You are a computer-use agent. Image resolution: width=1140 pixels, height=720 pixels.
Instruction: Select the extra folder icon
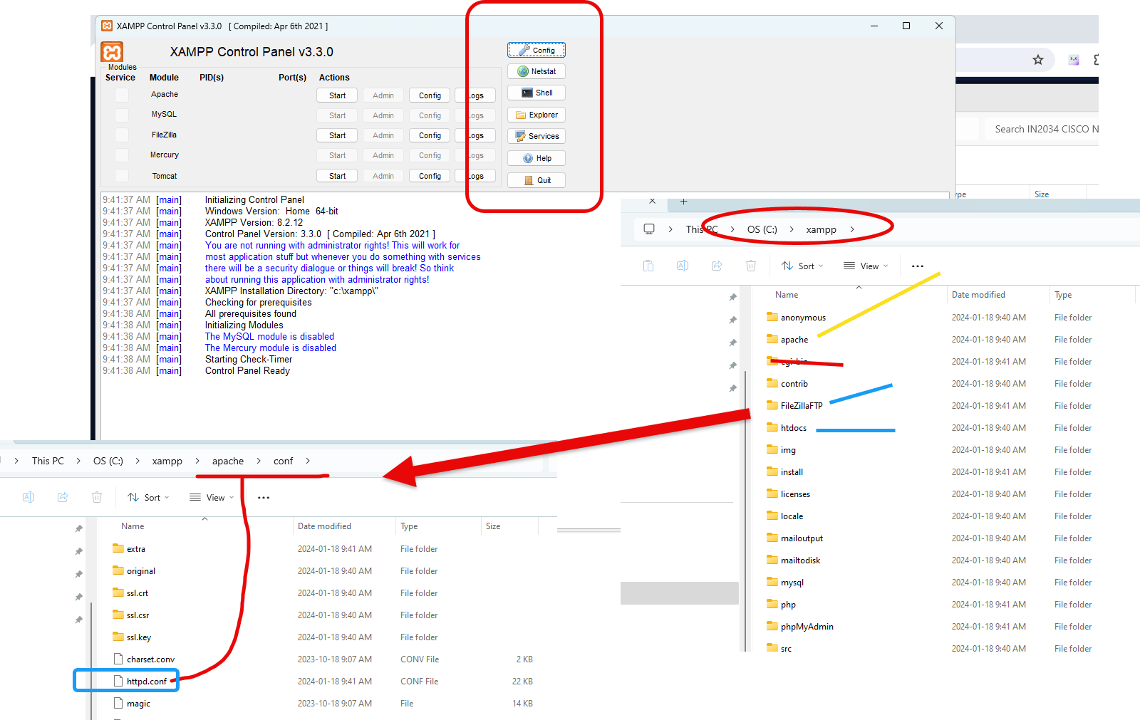118,548
